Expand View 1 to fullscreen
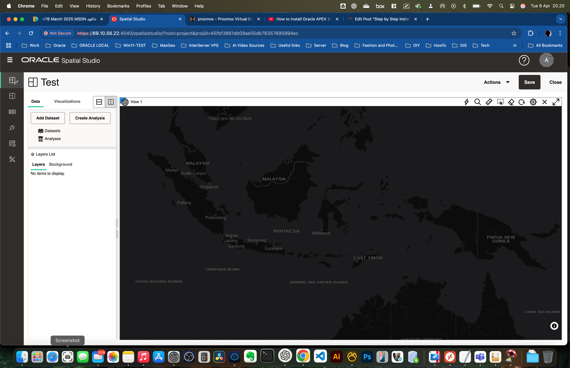The image size is (570, 368). [x=556, y=102]
